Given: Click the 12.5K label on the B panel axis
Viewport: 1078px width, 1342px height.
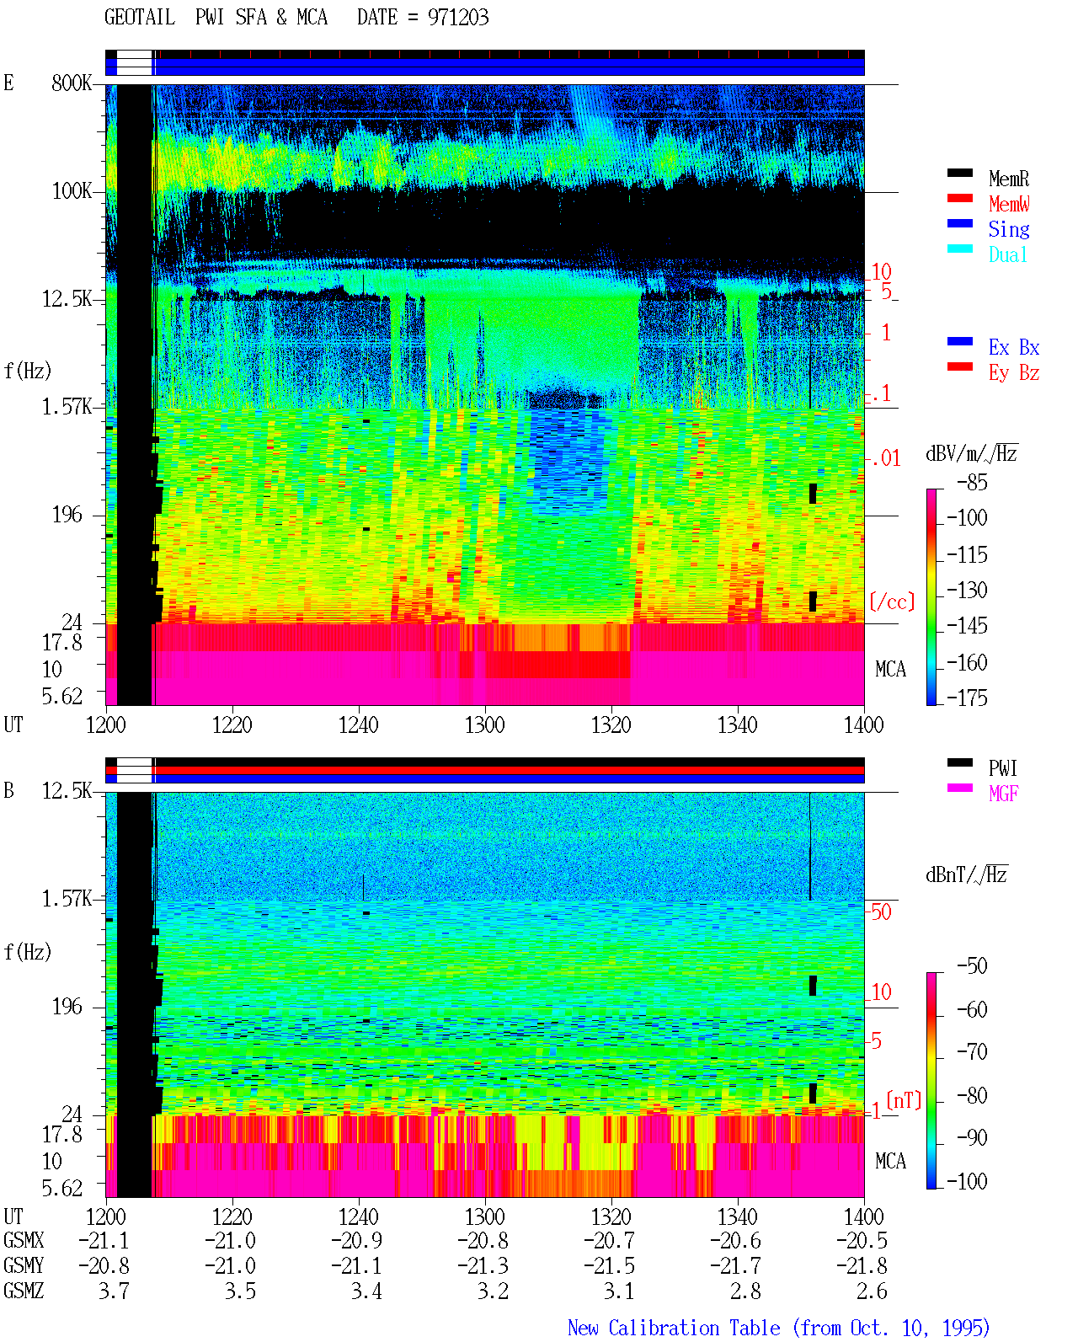Looking at the screenshot, I should [x=67, y=790].
